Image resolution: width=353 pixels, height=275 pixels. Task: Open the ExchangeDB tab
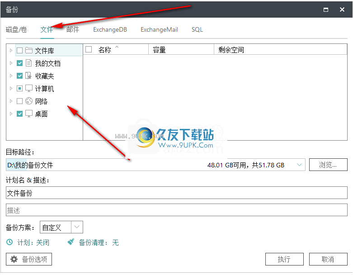click(x=110, y=29)
